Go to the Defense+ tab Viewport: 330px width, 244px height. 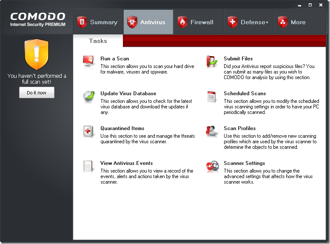point(249,22)
